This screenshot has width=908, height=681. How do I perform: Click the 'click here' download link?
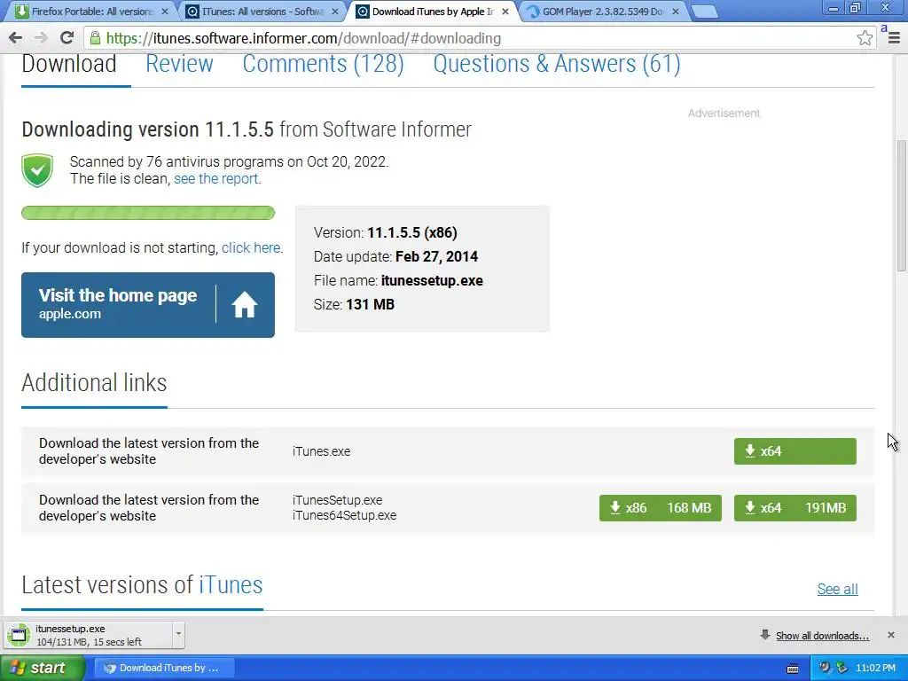pyautogui.click(x=251, y=248)
